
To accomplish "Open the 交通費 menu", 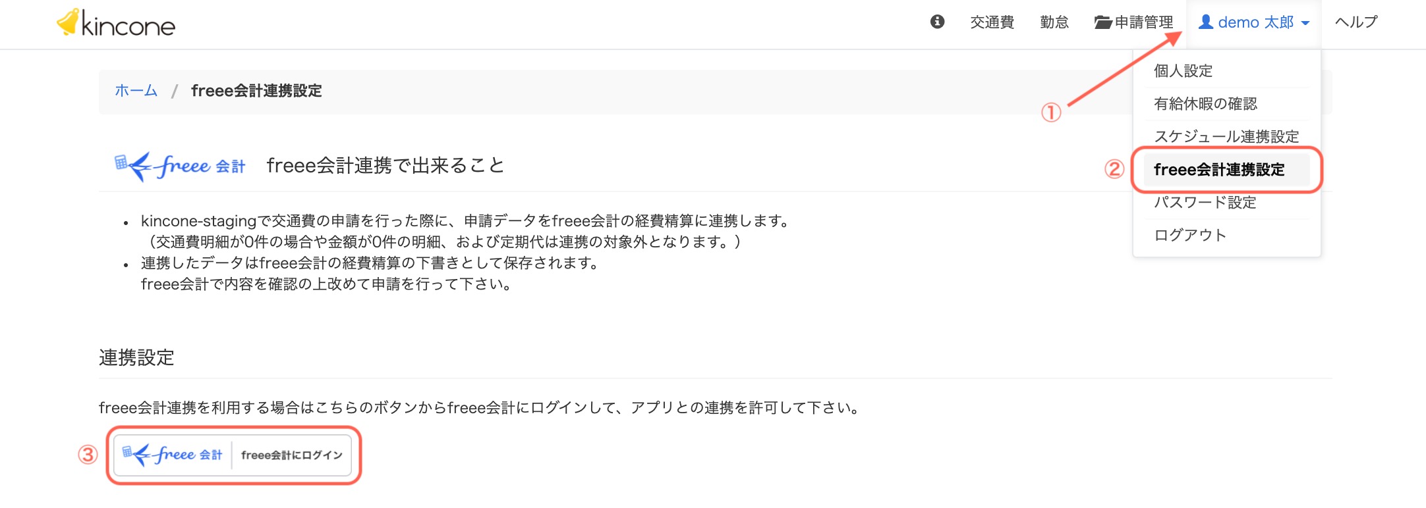I will [x=992, y=22].
